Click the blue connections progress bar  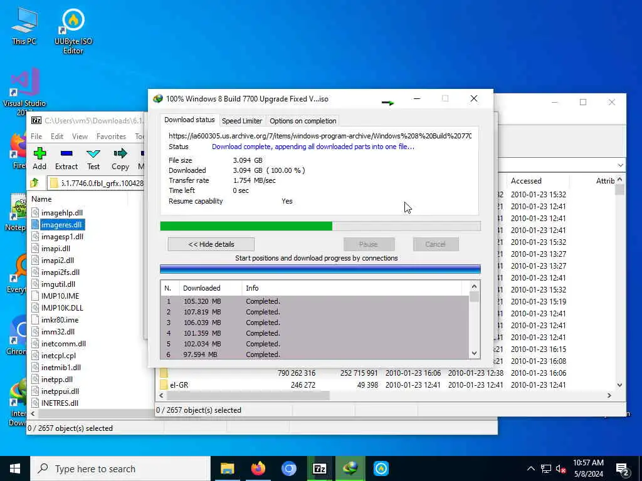(320, 269)
